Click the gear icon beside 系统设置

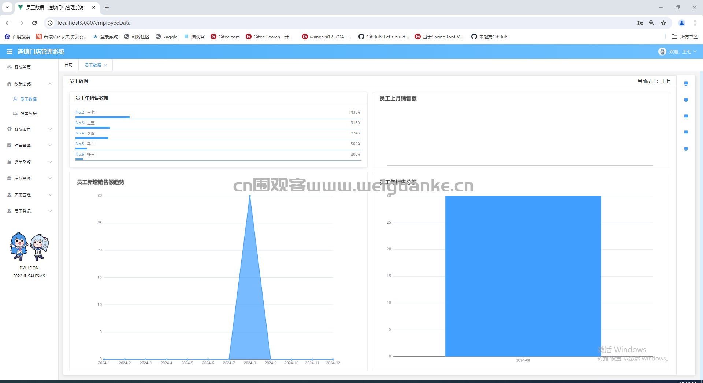click(x=10, y=129)
